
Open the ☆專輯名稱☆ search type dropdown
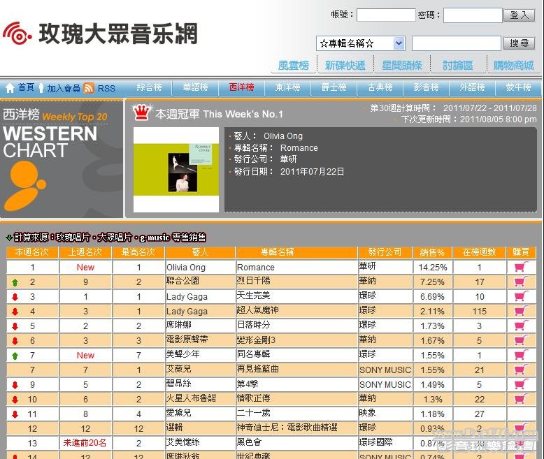(361, 43)
